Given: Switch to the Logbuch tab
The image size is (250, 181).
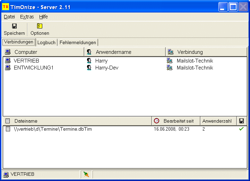Looking at the screenshot, I should [x=46, y=42].
